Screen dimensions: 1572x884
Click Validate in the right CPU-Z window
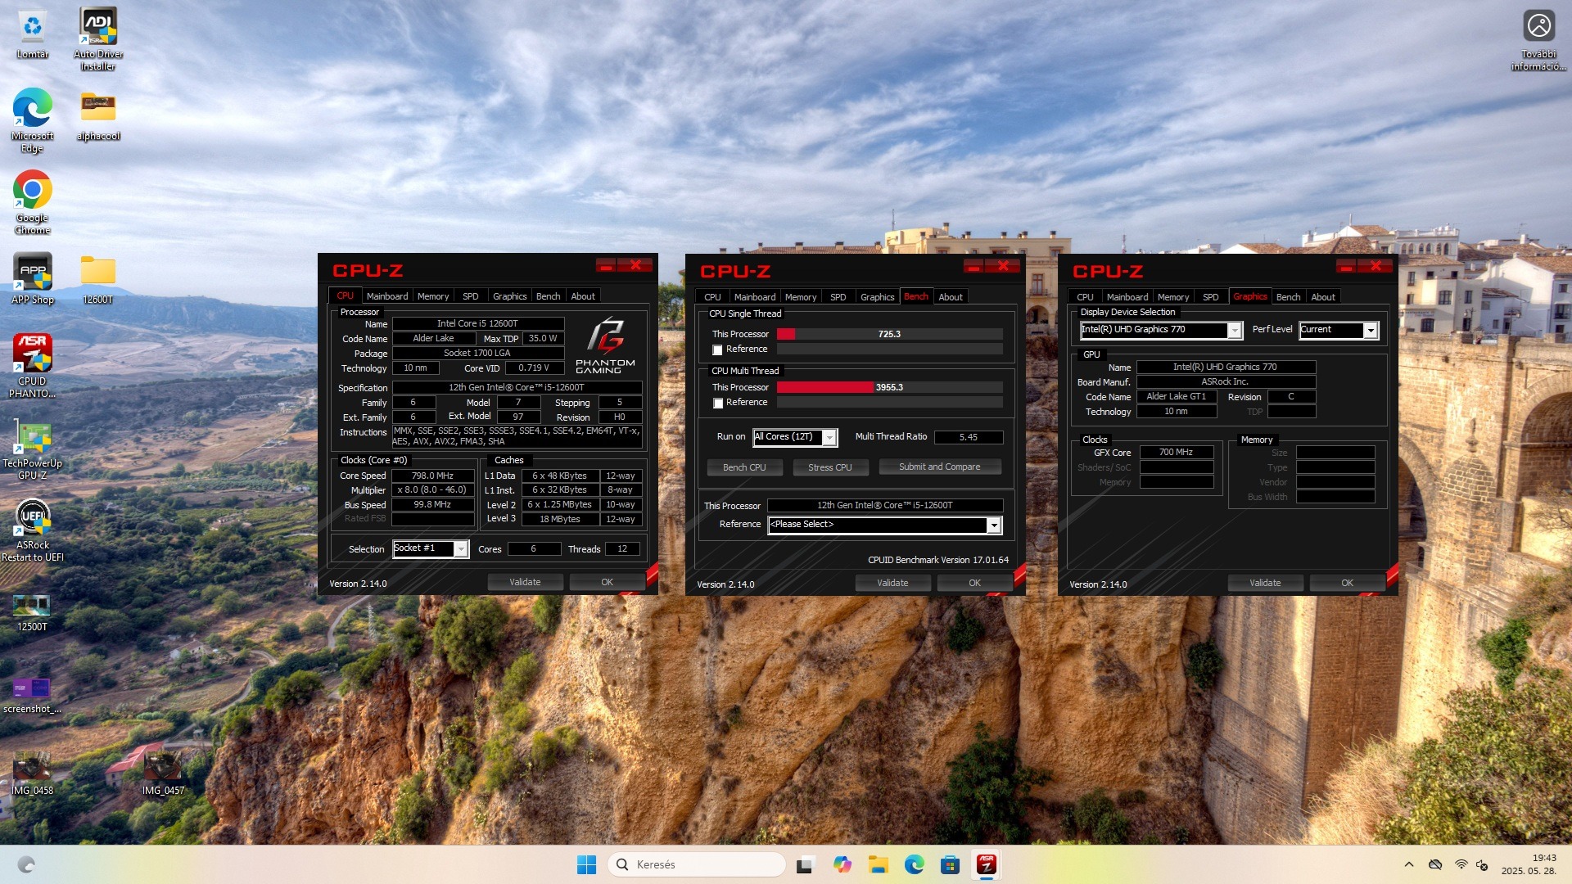click(1265, 583)
